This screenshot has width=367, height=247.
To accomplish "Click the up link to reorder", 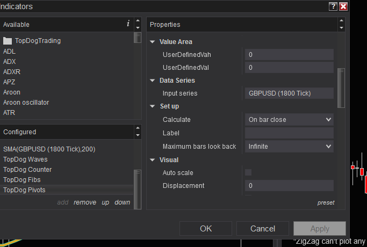I will point(105,202).
